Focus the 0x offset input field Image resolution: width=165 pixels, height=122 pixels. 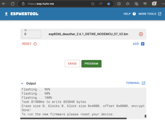point(31,34)
